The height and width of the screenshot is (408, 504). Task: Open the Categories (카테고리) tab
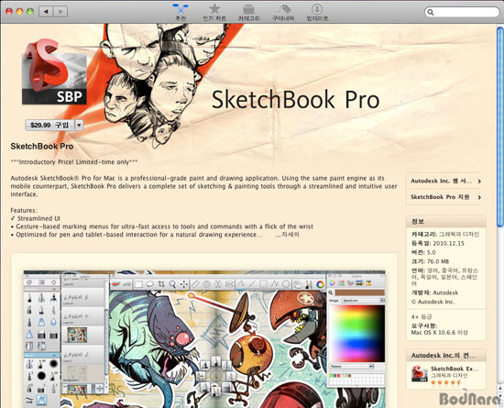click(248, 12)
